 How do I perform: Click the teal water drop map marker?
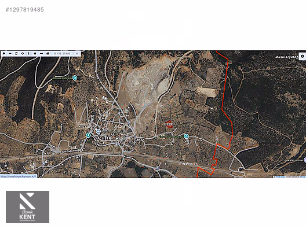pos(88,135)
